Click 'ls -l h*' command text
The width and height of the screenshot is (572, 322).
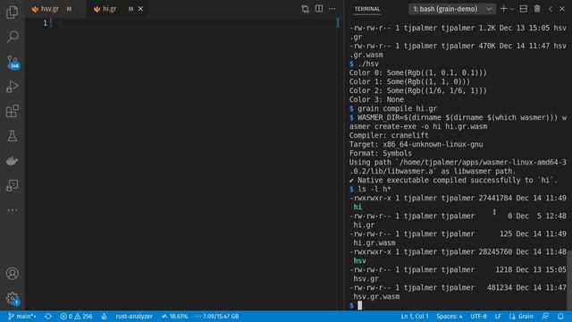click(x=374, y=189)
